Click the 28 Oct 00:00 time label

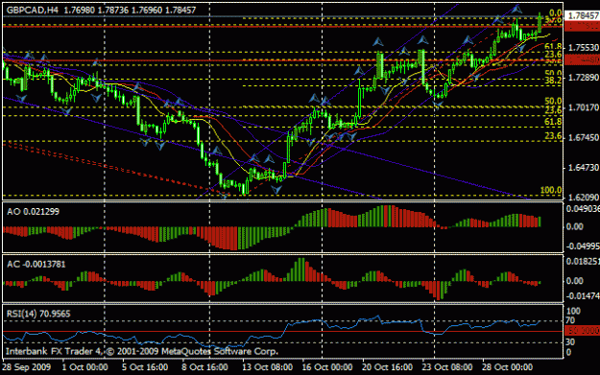click(x=508, y=367)
